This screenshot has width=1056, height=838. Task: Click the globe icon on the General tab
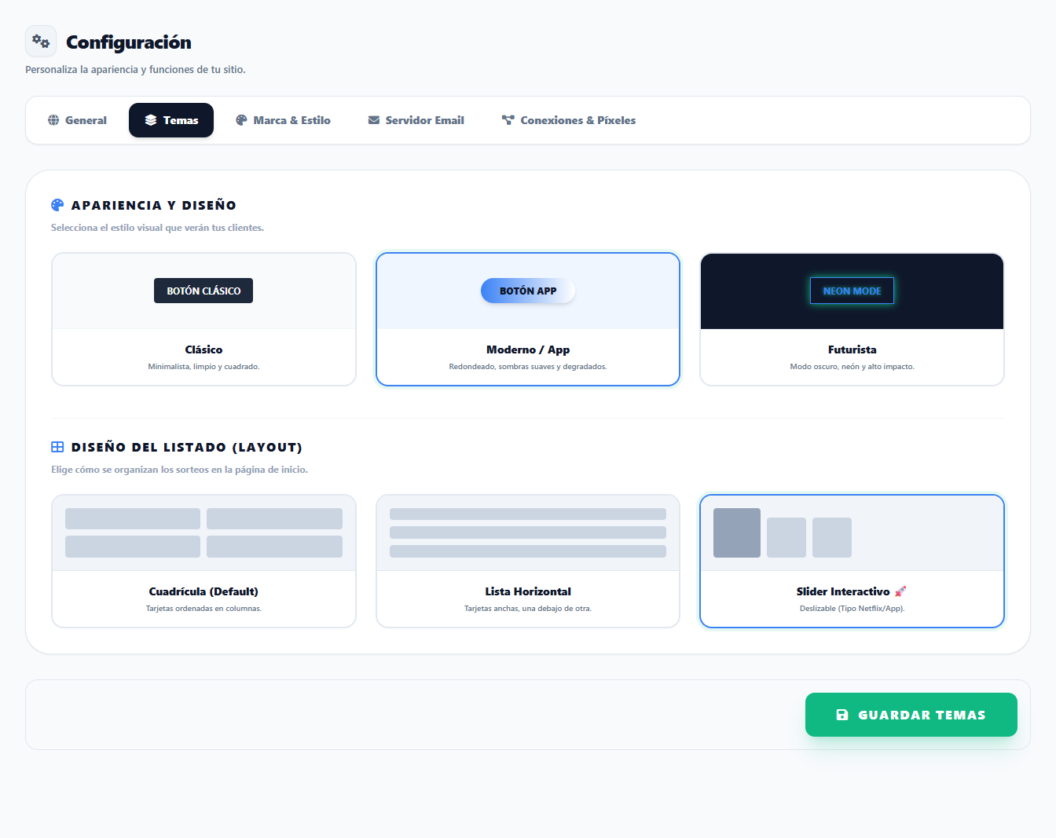(54, 119)
